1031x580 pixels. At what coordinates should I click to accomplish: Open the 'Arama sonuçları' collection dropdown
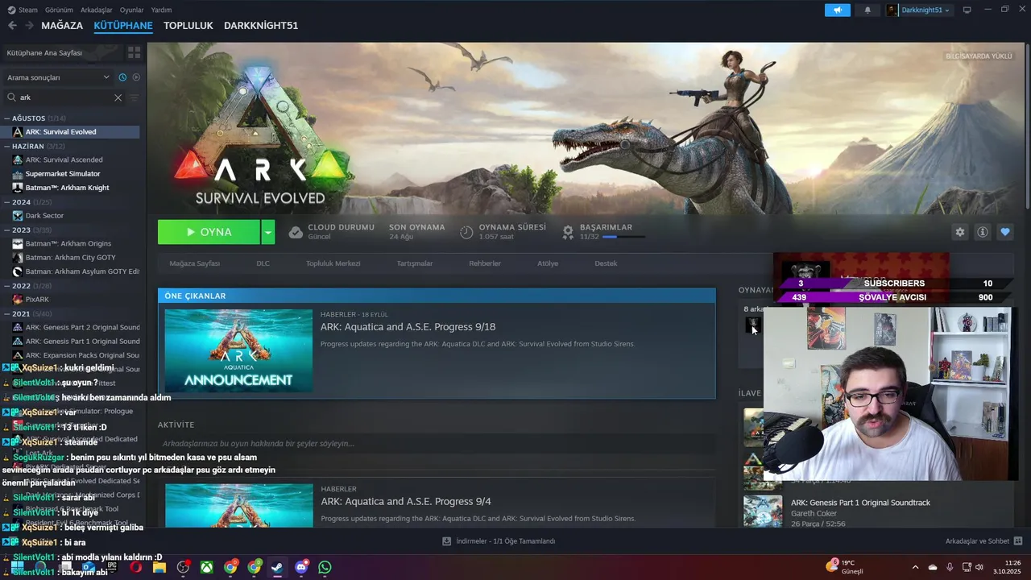(x=58, y=77)
